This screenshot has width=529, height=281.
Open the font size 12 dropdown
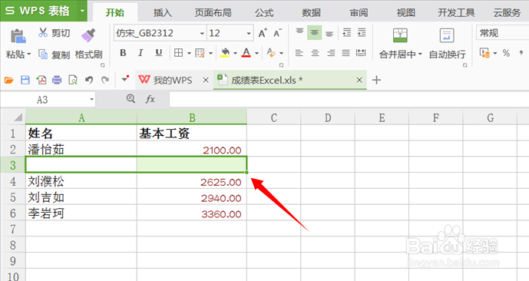coord(249,33)
